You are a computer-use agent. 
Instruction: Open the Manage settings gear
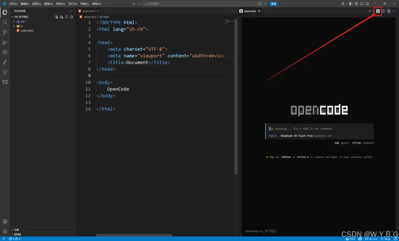(5, 231)
